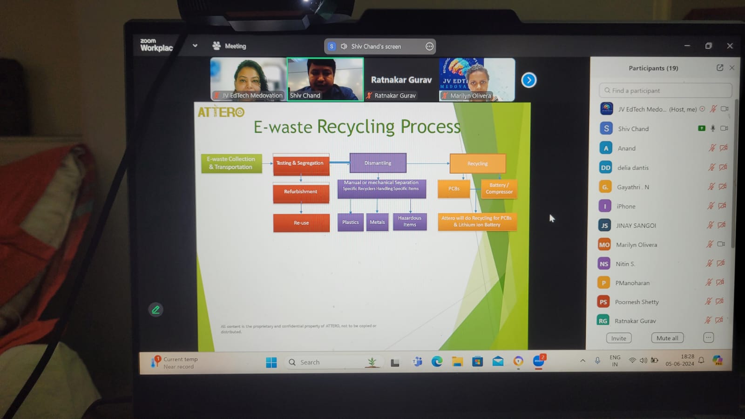Open Mail app from taskbar
745x419 pixels.
(498, 362)
